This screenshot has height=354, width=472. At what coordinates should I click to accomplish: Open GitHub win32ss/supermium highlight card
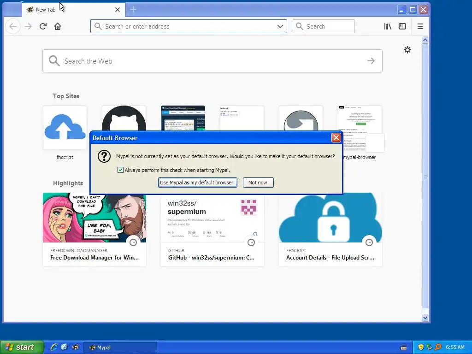pos(212,231)
